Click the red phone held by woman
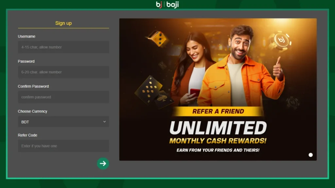 click(195, 92)
